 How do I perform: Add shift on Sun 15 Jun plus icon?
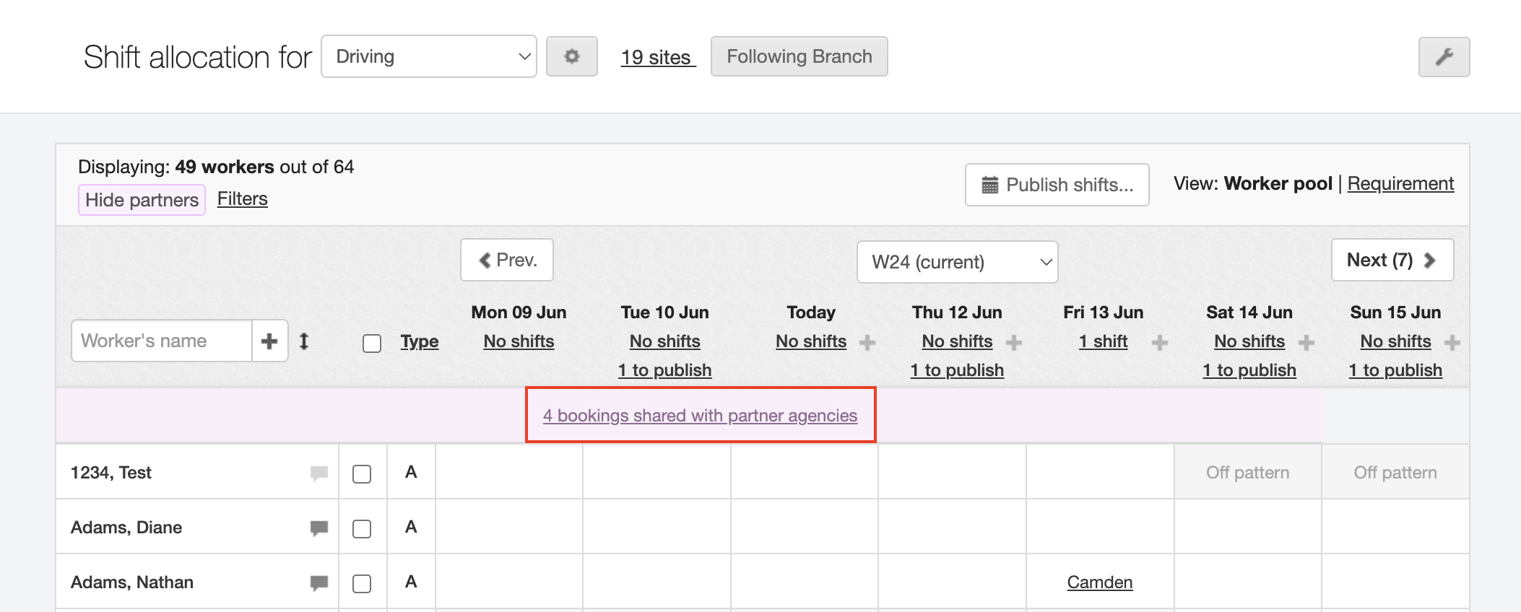[x=1452, y=343]
